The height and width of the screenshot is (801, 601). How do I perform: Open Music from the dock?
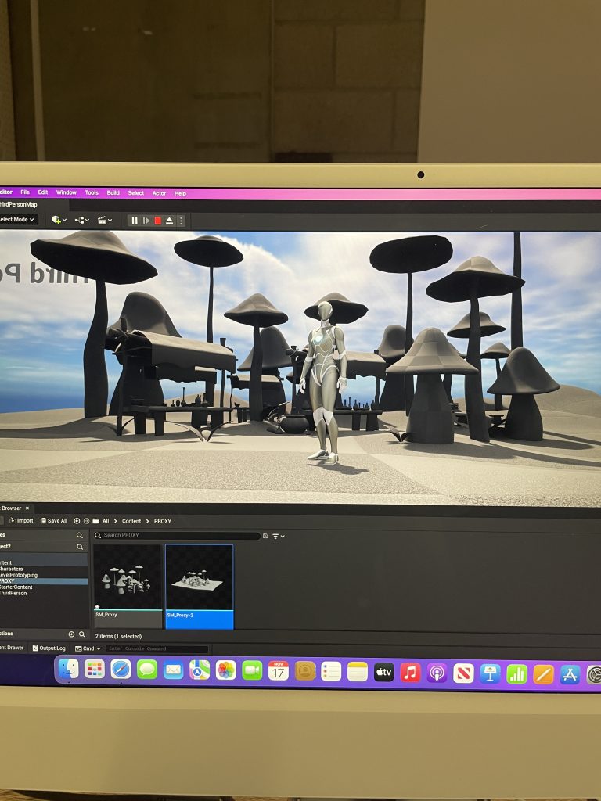point(410,672)
